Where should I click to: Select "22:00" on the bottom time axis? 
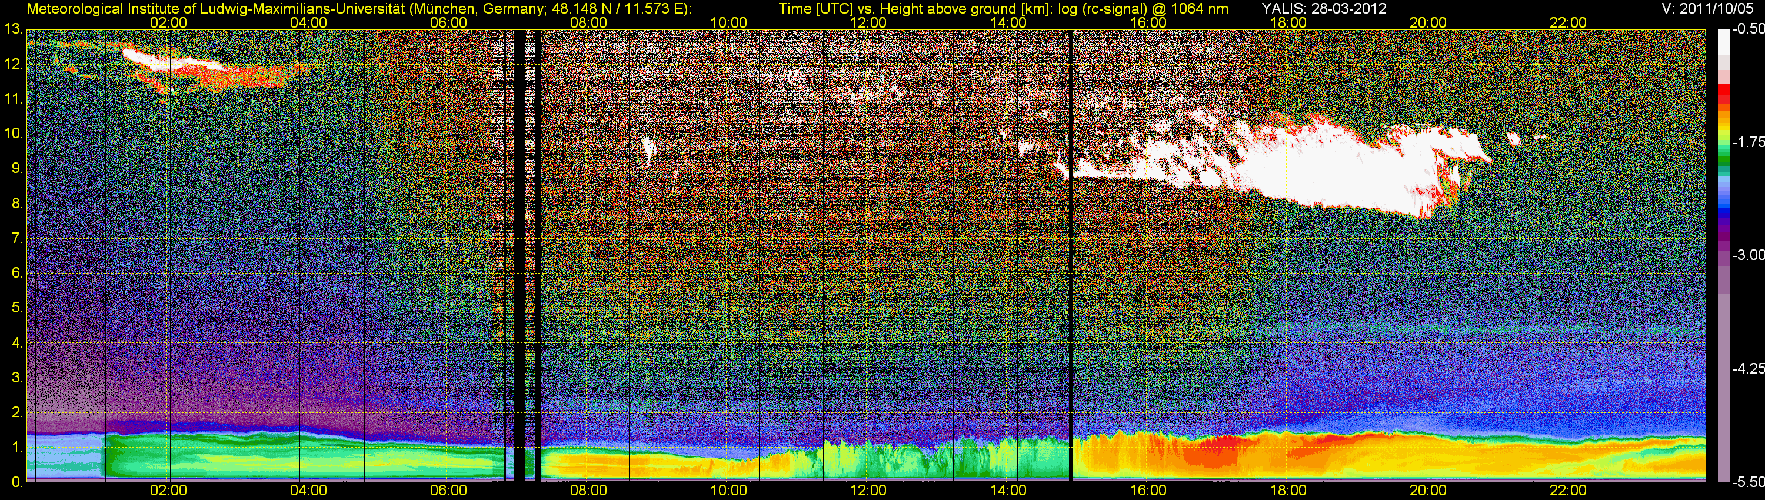click(x=1568, y=491)
